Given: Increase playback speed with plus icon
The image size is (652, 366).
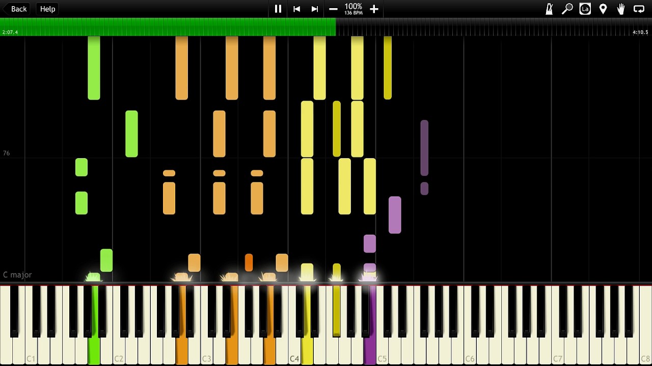Looking at the screenshot, I should 374,9.
